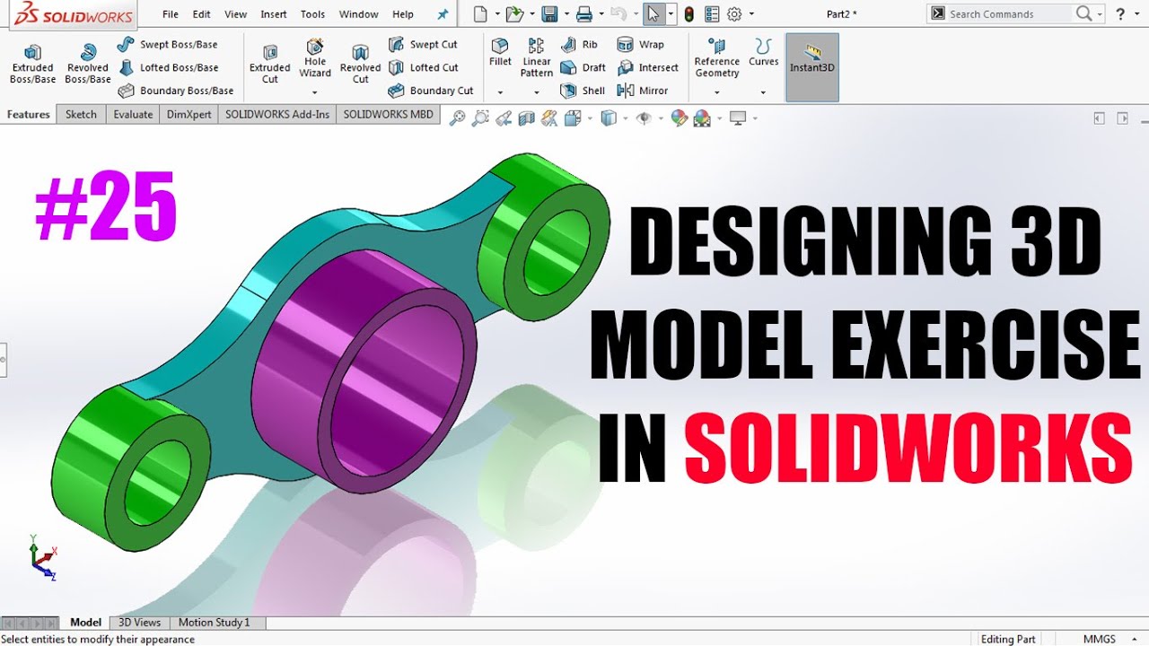Open the File menu
The width and height of the screenshot is (1149, 646).
coord(171,14)
